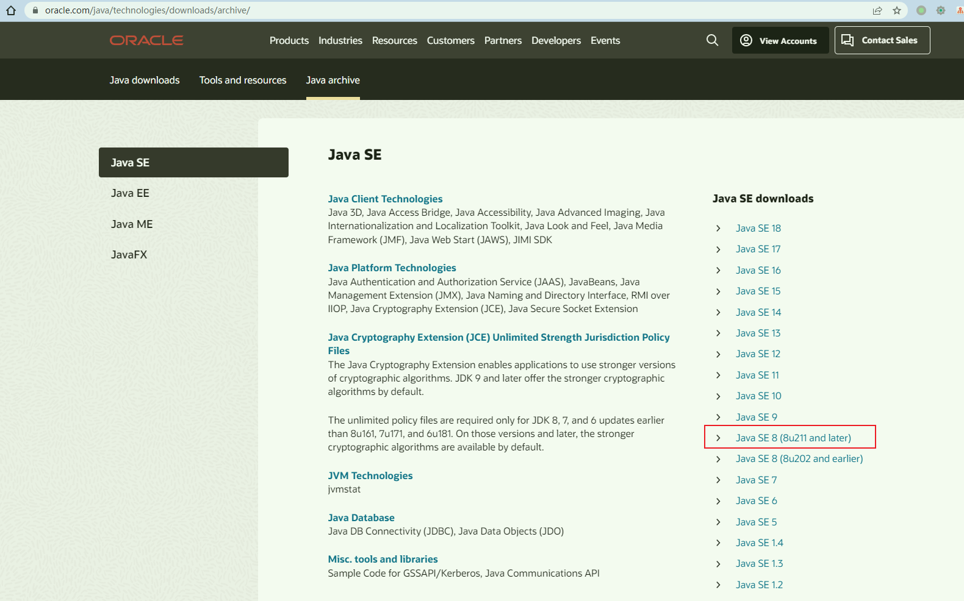This screenshot has width=964, height=601.
Task: Click the green circle extension icon
Action: pos(921,10)
